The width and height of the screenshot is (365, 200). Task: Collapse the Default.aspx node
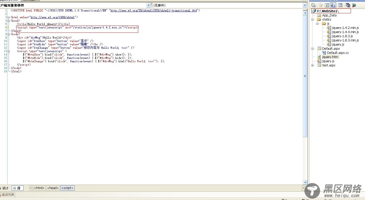click(313, 49)
